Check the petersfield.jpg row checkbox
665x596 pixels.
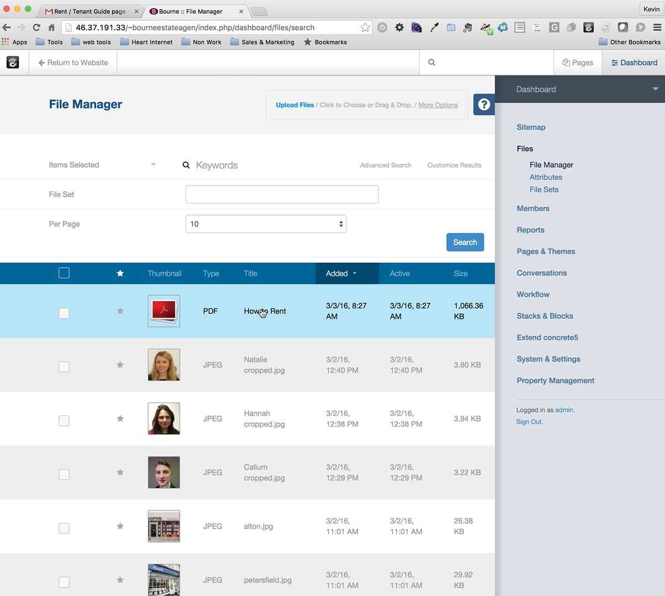[x=64, y=582]
